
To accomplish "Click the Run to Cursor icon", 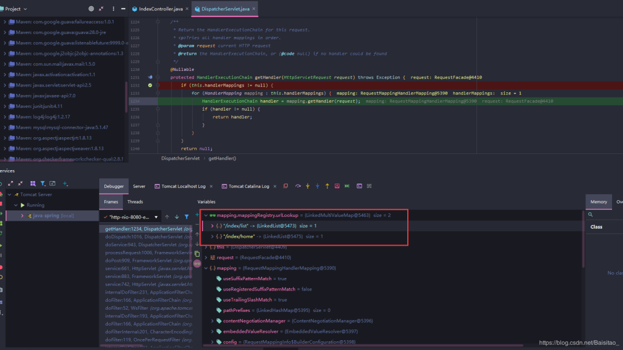I will pyautogui.click(x=347, y=186).
